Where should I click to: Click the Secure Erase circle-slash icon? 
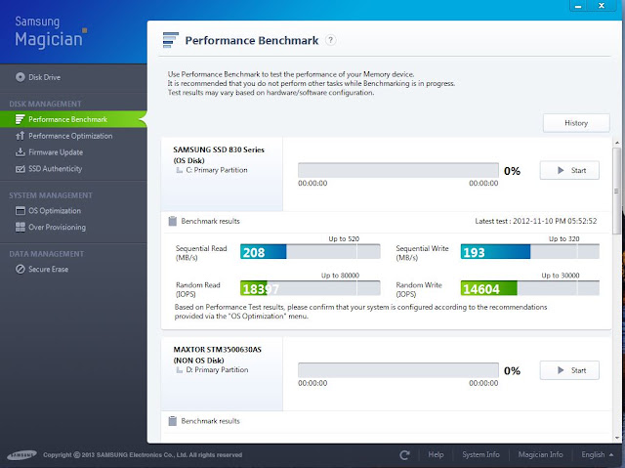point(20,269)
